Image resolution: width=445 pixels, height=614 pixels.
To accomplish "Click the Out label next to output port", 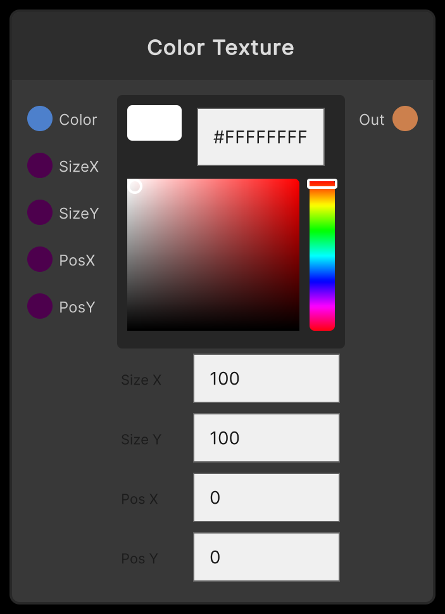I will coord(372,119).
